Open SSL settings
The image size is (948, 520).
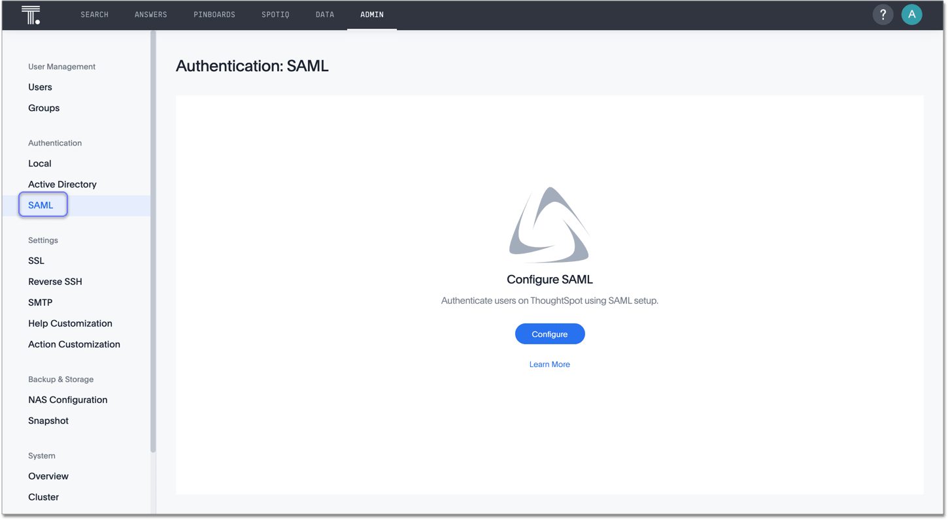pyautogui.click(x=36, y=261)
